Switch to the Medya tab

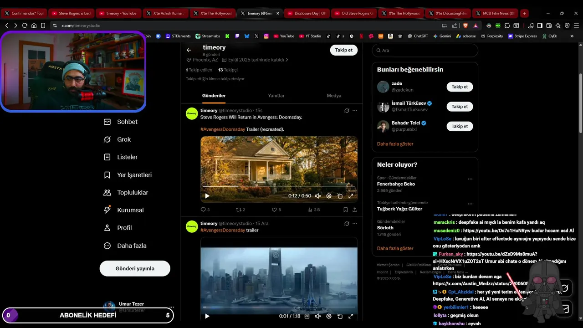(334, 96)
